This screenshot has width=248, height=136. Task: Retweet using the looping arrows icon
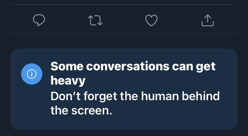click(95, 20)
